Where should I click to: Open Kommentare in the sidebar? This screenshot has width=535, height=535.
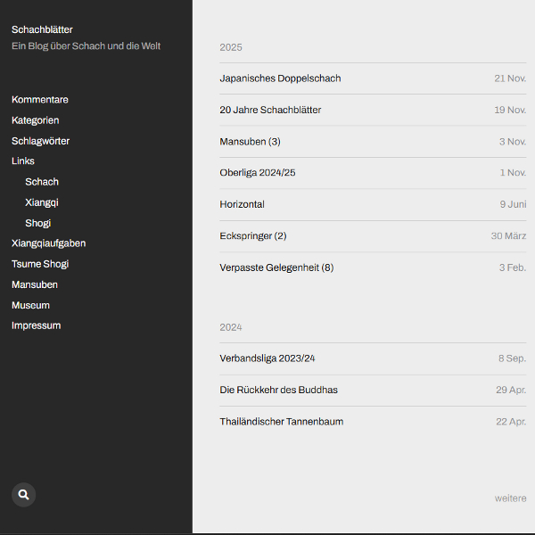click(39, 100)
